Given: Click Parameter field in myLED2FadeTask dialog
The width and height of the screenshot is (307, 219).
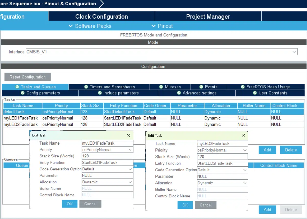Looking at the screenshot, I should point(223,176).
